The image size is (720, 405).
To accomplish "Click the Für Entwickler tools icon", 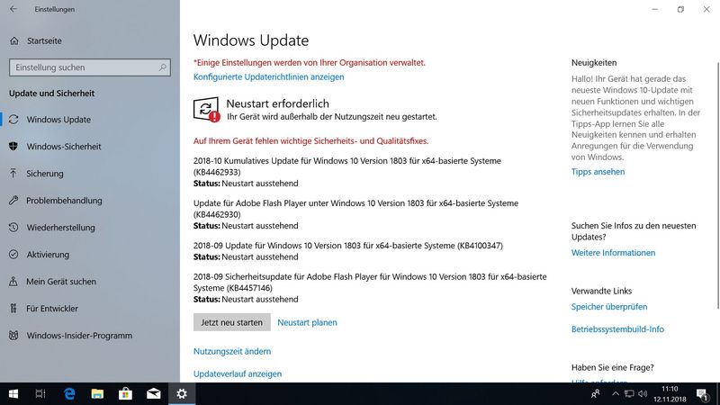I will [x=13, y=309].
